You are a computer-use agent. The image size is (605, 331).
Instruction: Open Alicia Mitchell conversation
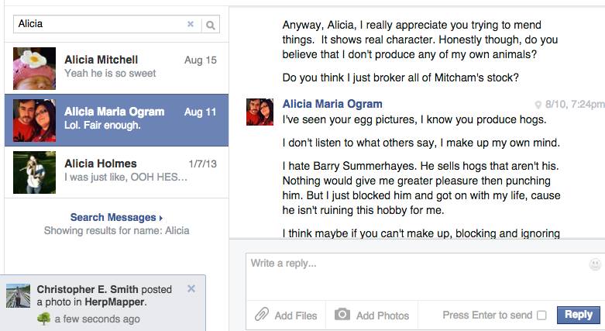[116, 68]
